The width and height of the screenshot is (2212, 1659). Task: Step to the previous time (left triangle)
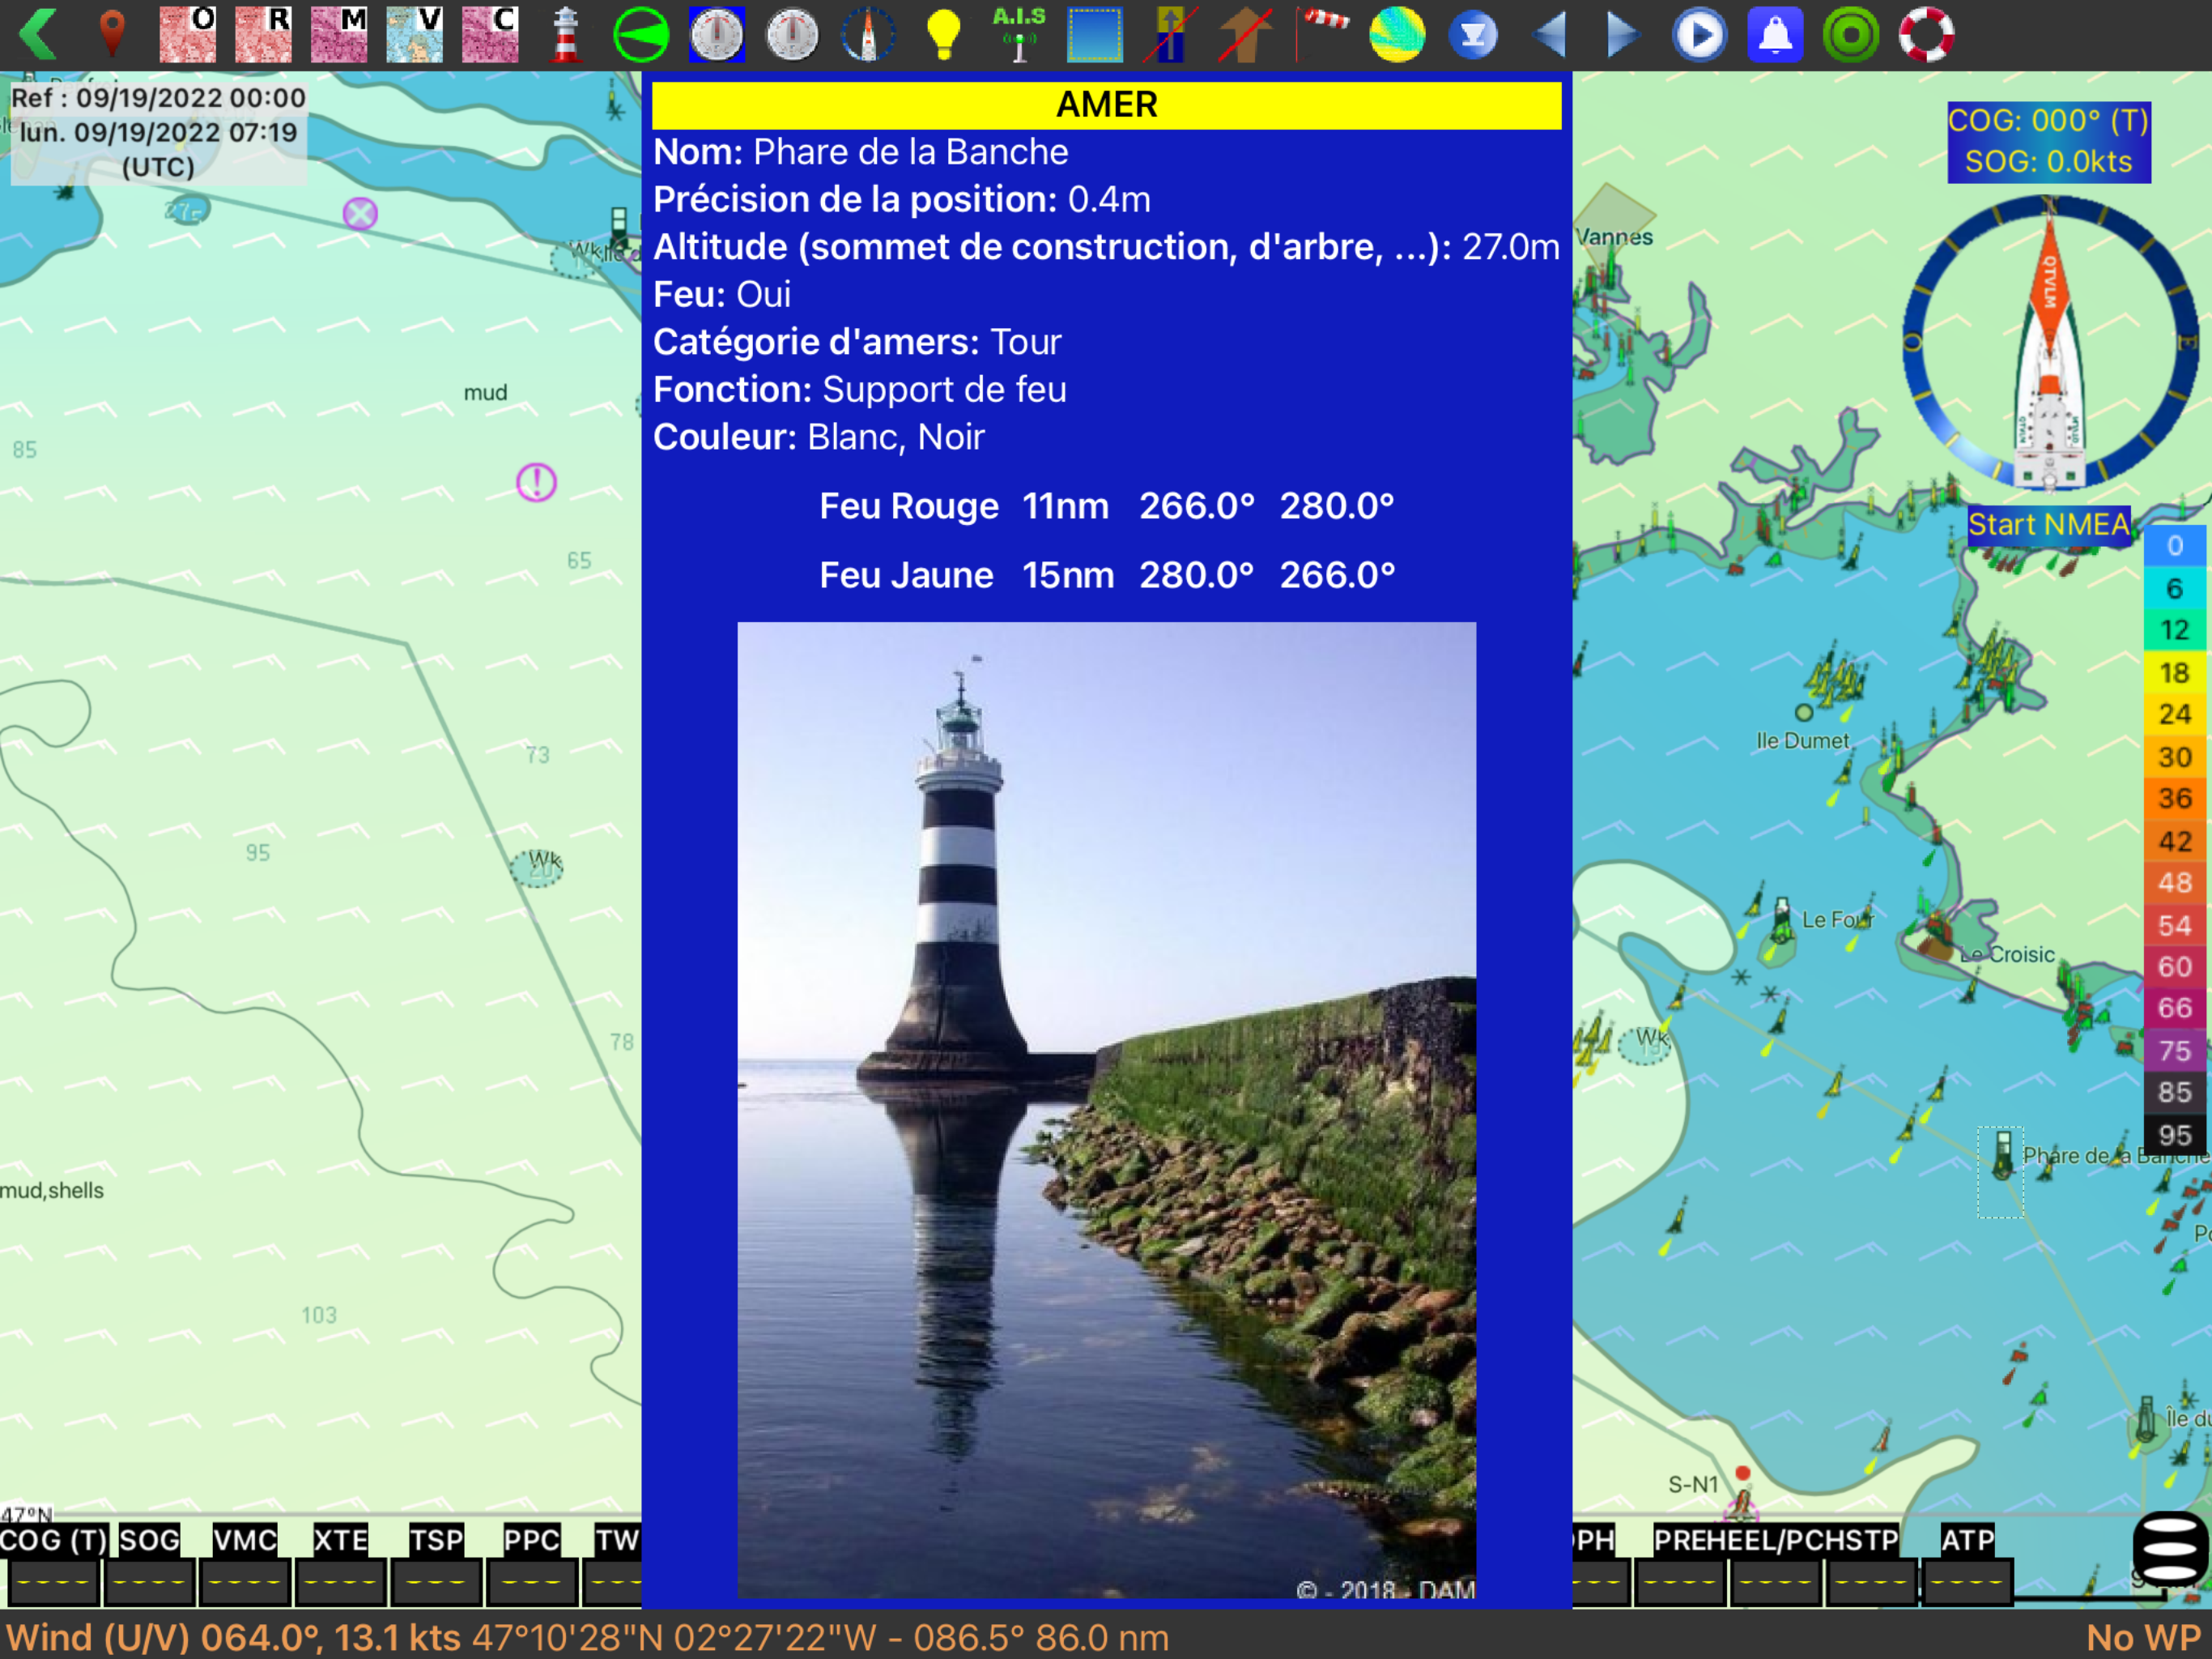pyautogui.click(x=1549, y=34)
